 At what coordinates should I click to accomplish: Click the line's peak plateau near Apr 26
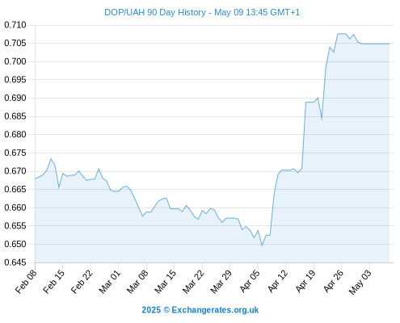(341, 34)
